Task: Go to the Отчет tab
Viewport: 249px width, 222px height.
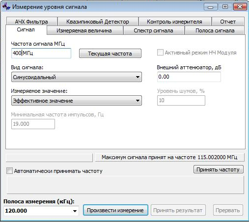Action: [228, 22]
